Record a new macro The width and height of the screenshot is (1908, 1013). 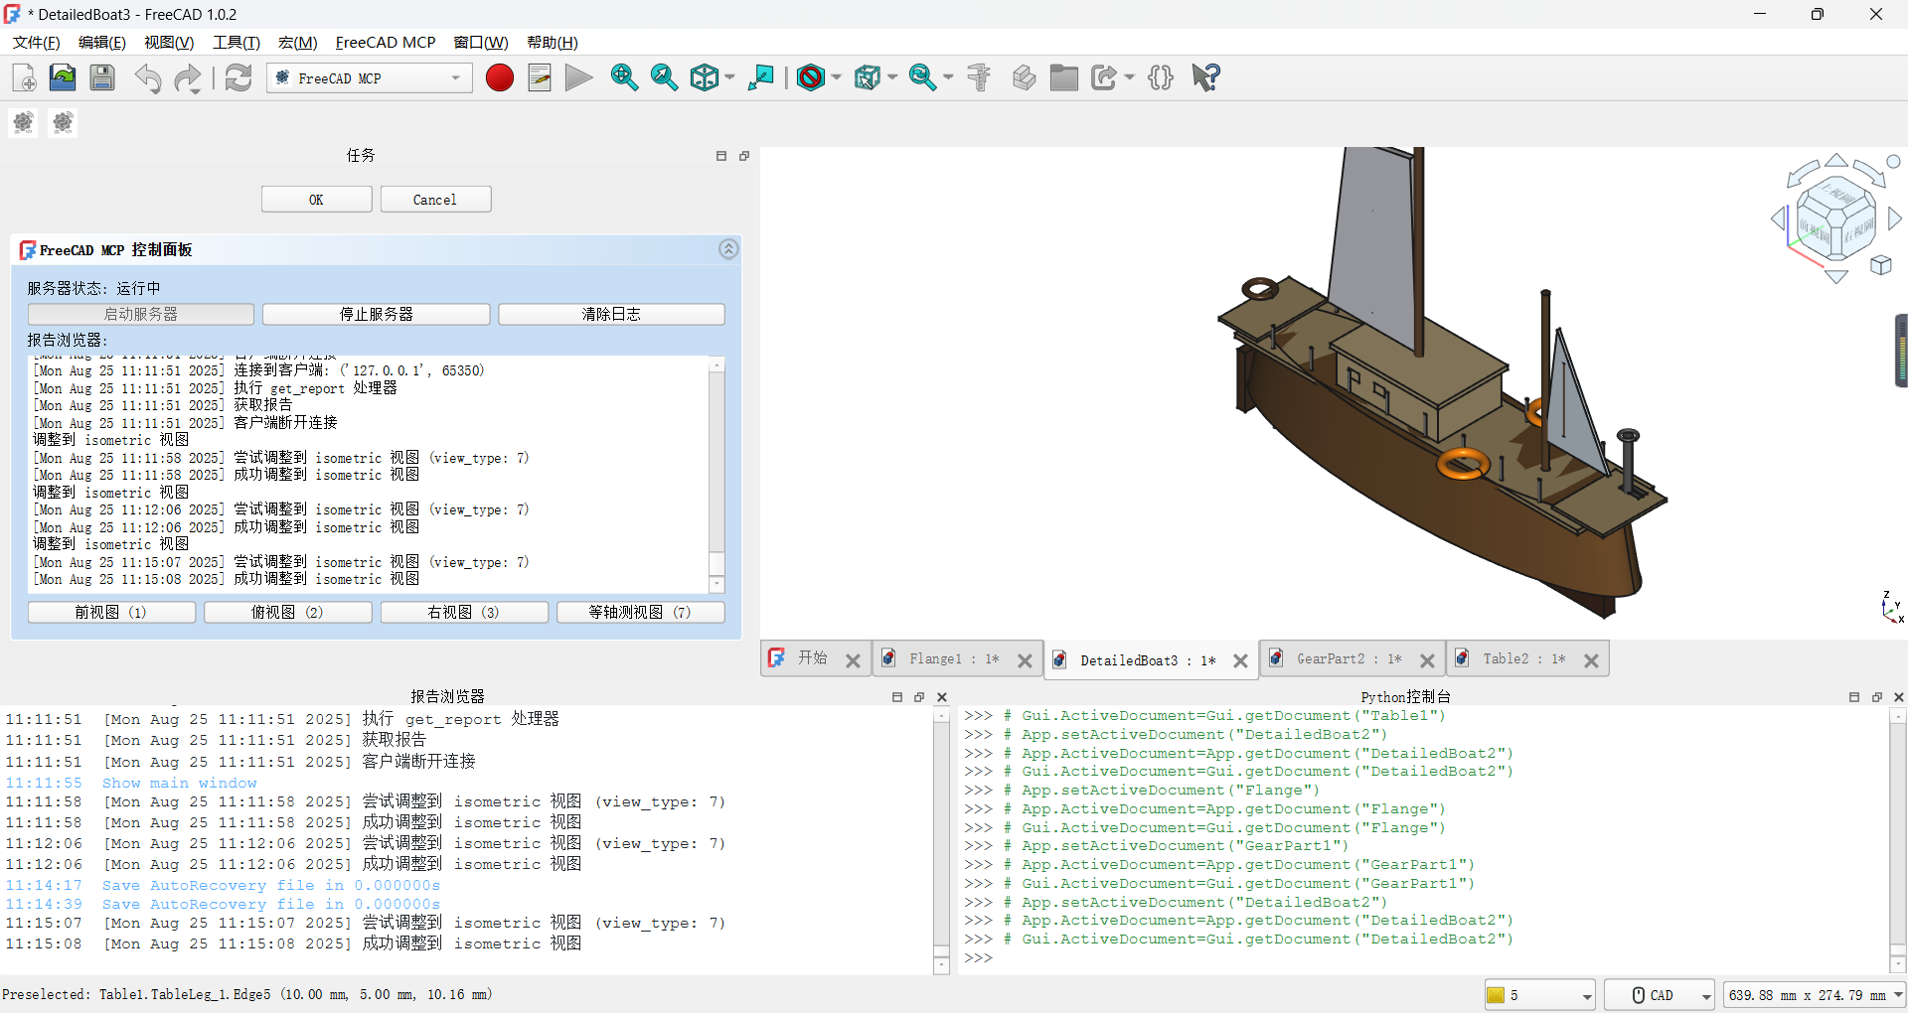tap(500, 77)
